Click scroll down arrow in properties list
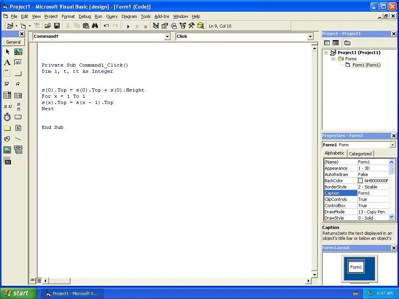399x299 pixels. tap(391, 217)
